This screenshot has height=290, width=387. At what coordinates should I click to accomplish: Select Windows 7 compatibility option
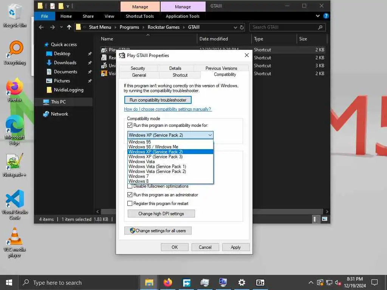coord(170,176)
